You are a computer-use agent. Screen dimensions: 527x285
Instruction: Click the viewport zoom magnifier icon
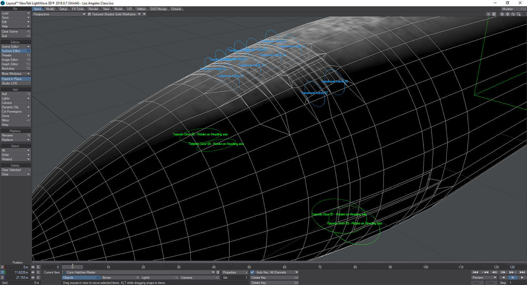[518, 14]
